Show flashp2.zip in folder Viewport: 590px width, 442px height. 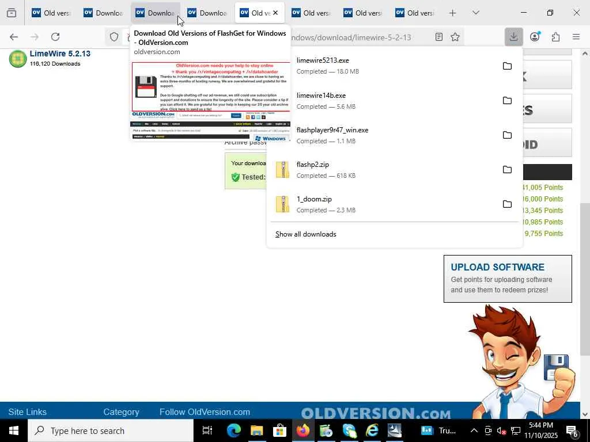tap(507, 170)
